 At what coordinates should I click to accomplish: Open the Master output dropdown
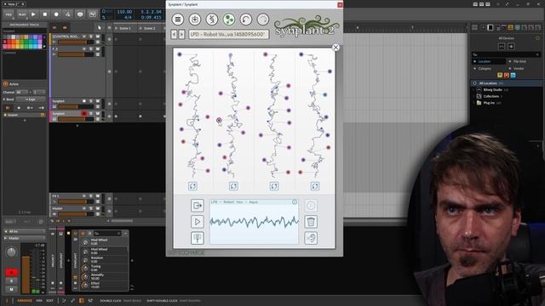[25, 238]
